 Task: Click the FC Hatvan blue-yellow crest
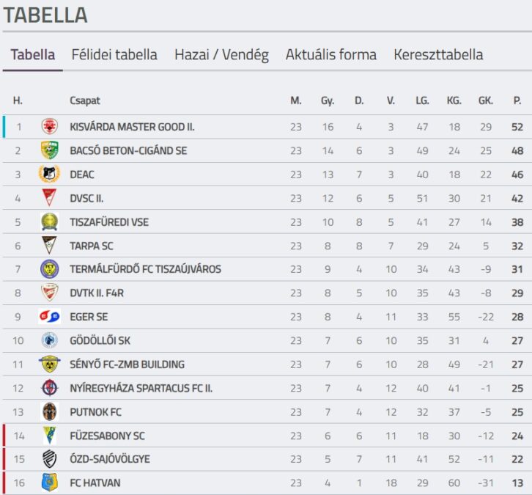[50, 483]
